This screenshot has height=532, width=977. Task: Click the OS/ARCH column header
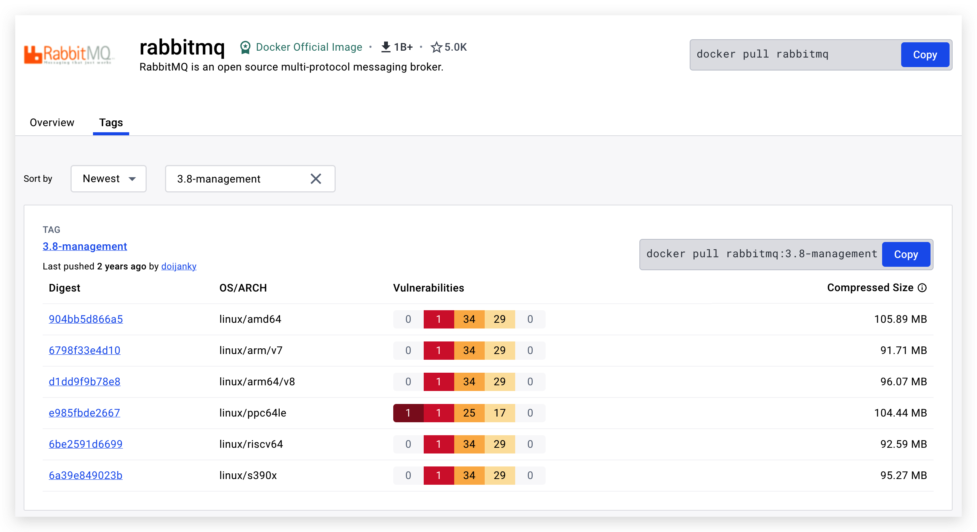pyautogui.click(x=243, y=288)
